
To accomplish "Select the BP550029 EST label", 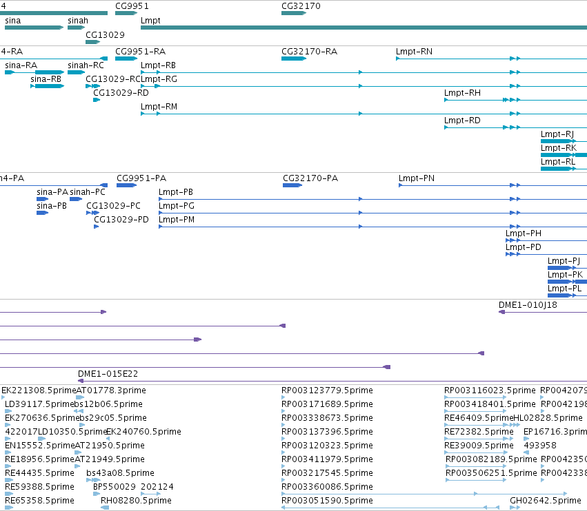I will [x=115, y=487].
